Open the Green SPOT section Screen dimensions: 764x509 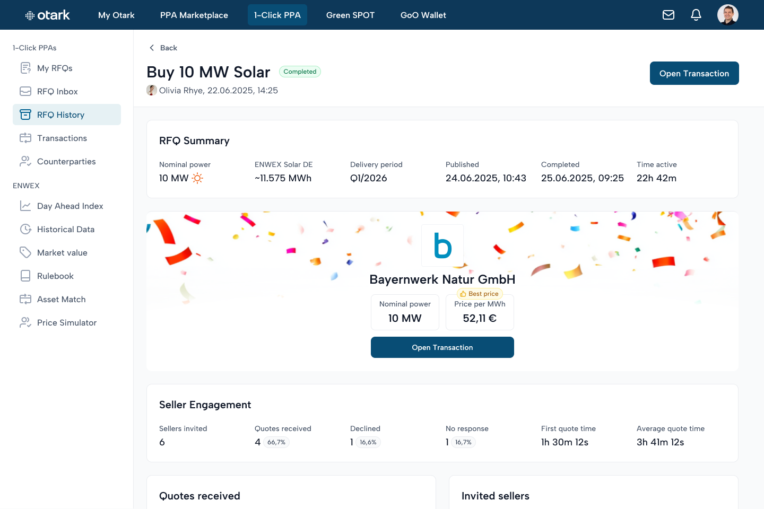[350, 15]
